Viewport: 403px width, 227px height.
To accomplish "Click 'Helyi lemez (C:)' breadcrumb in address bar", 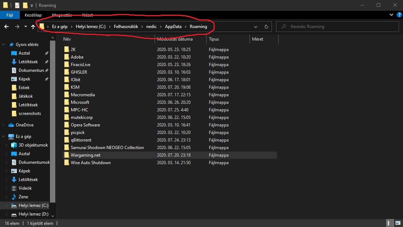I will point(91,27).
